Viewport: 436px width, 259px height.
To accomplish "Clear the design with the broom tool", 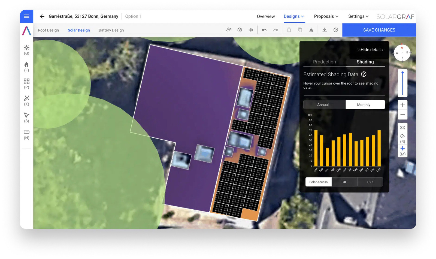I will tap(311, 30).
